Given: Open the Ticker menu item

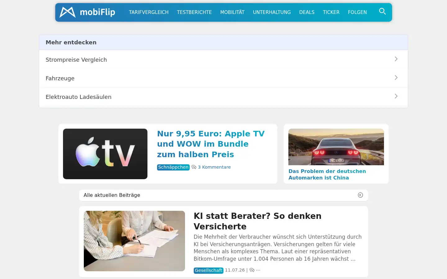Looking at the screenshot, I should pyautogui.click(x=331, y=12).
